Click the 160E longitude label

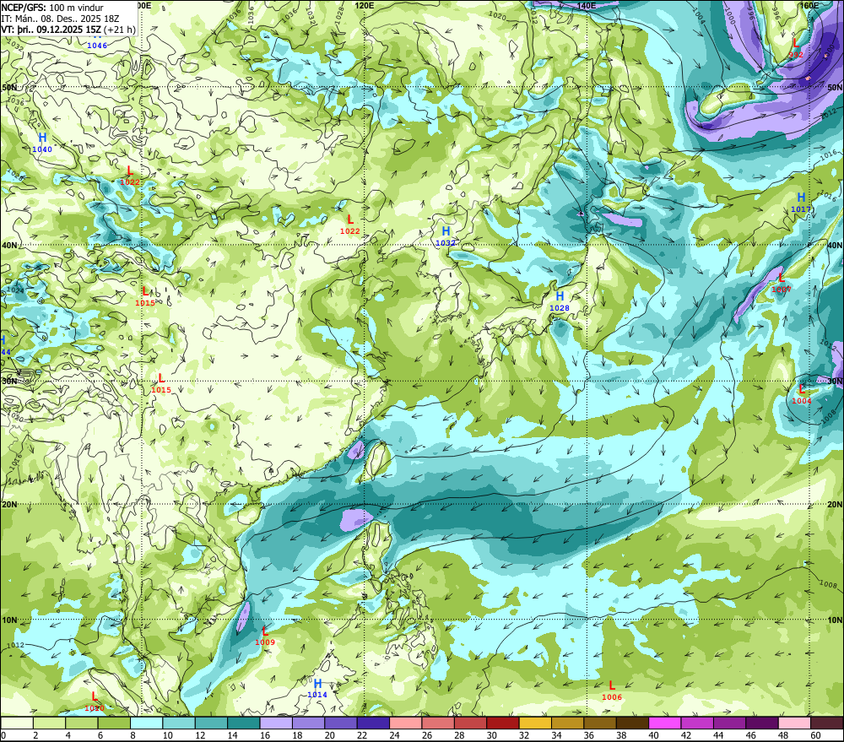pyautogui.click(x=809, y=5)
